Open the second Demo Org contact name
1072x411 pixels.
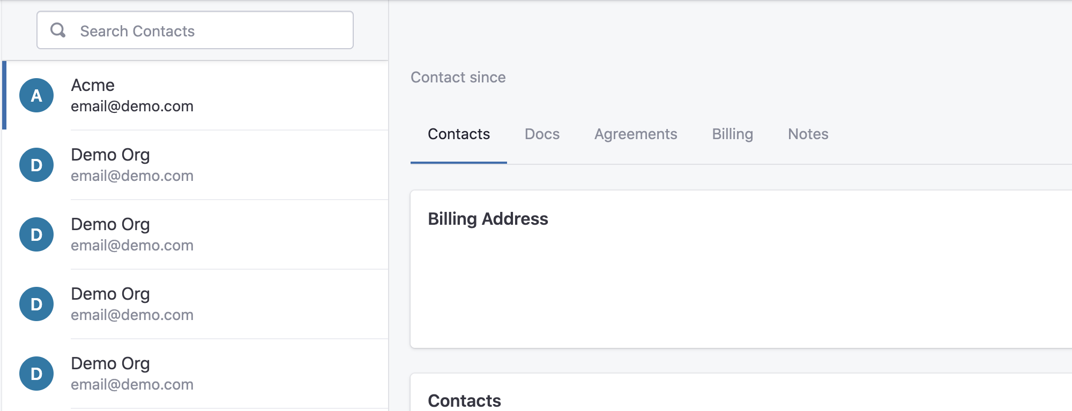pos(110,225)
